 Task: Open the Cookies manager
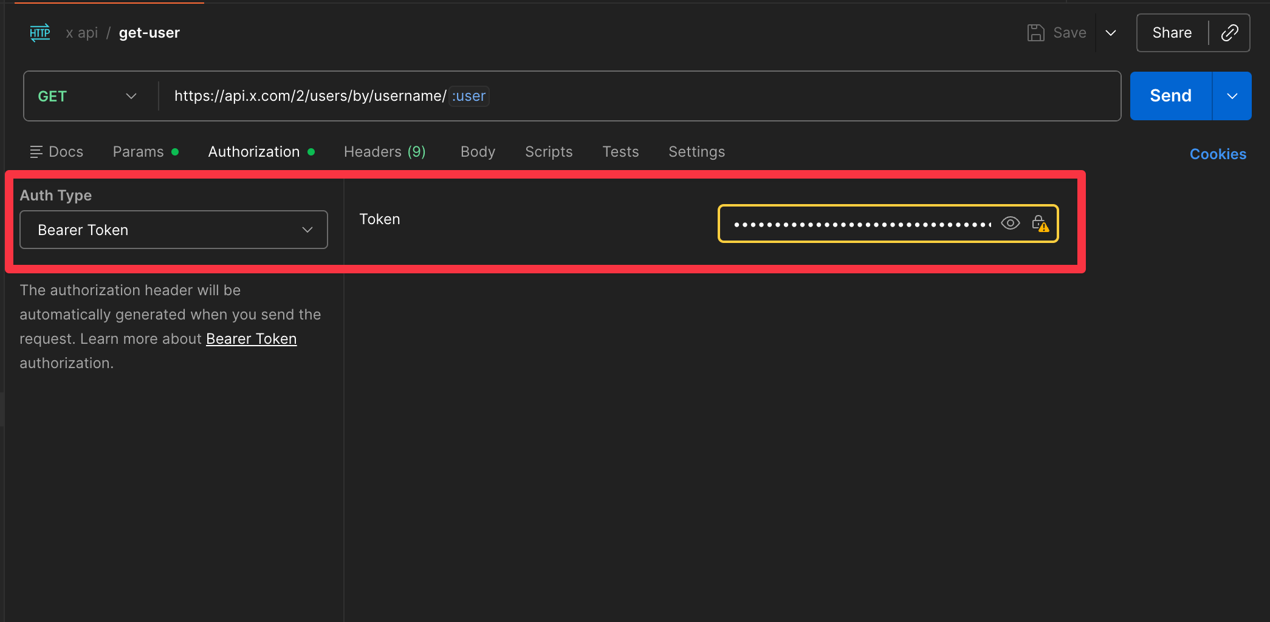[x=1218, y=154]
